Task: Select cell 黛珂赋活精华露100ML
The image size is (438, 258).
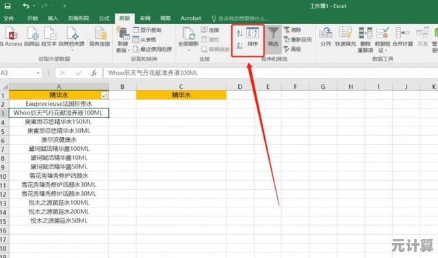Action: click(x=59, y=149)
